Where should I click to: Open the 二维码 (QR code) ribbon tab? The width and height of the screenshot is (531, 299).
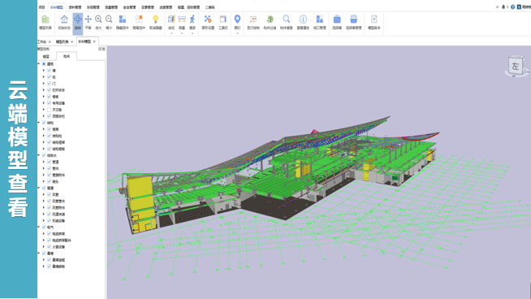click(210, 7)
